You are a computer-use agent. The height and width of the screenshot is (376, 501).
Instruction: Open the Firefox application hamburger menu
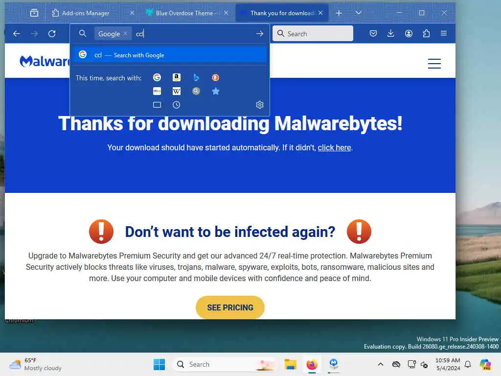[x=444, y=33]
